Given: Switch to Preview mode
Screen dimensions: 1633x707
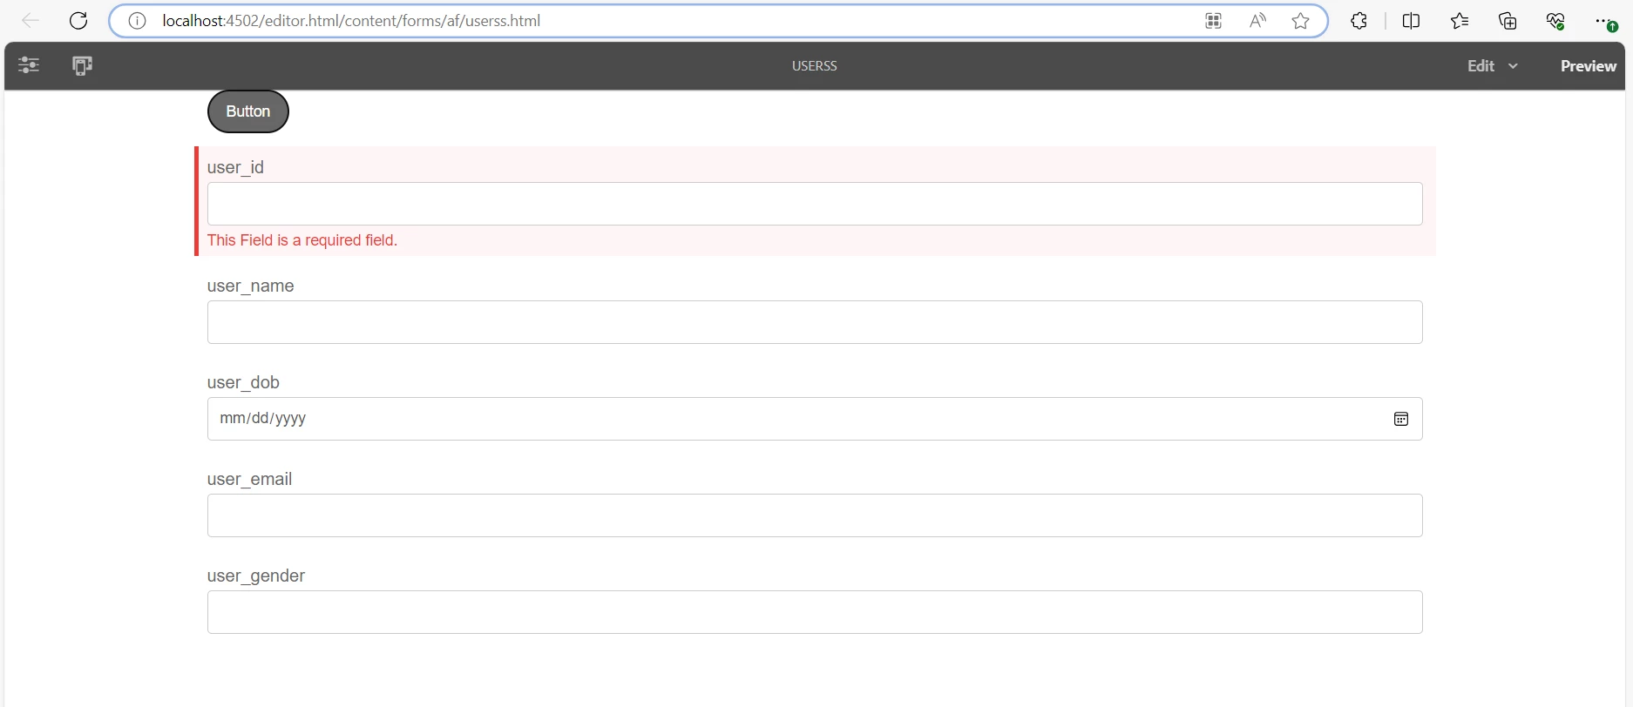Looking at the screenshot, I should (x=1588, y=66).
